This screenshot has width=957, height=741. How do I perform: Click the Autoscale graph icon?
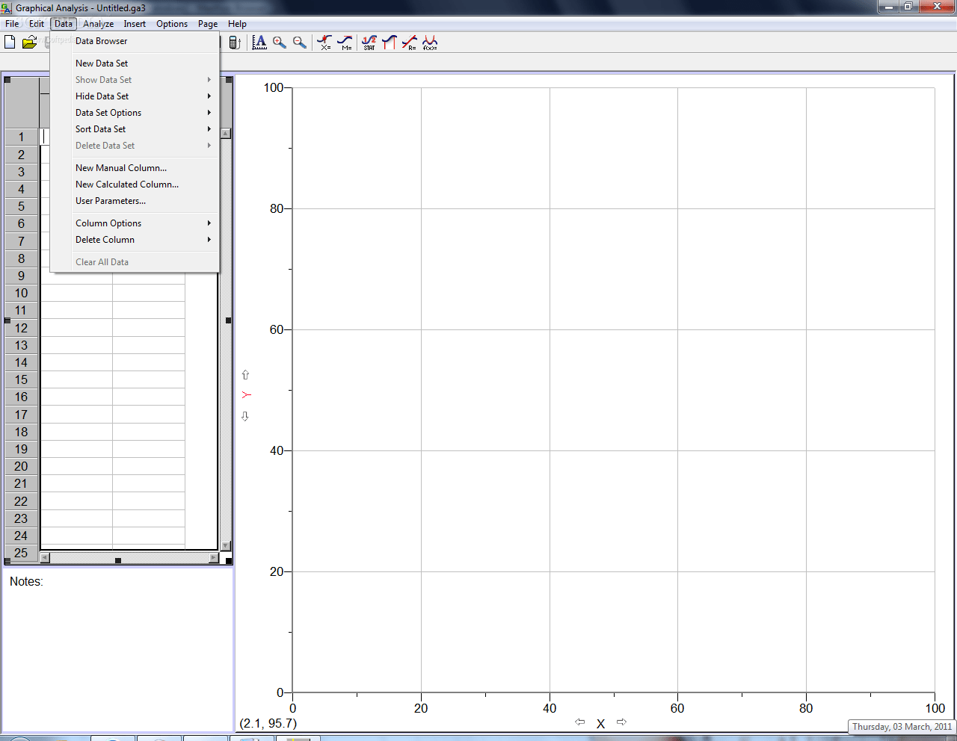259,43
